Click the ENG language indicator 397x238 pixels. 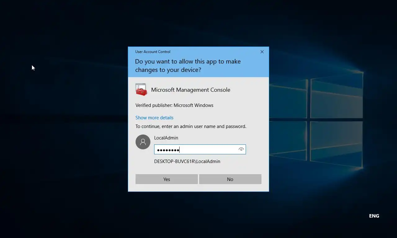(374, 216)
